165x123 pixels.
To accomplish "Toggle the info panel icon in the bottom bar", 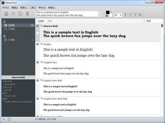I will 9,119.
